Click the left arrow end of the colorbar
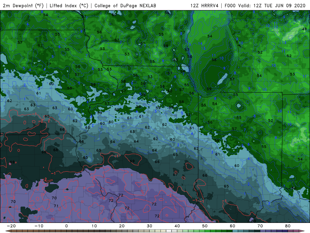The width and height of the screenshot is (310, 233). 8,231
